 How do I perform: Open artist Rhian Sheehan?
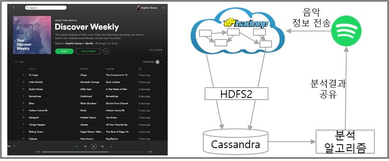tap(88, 103)
